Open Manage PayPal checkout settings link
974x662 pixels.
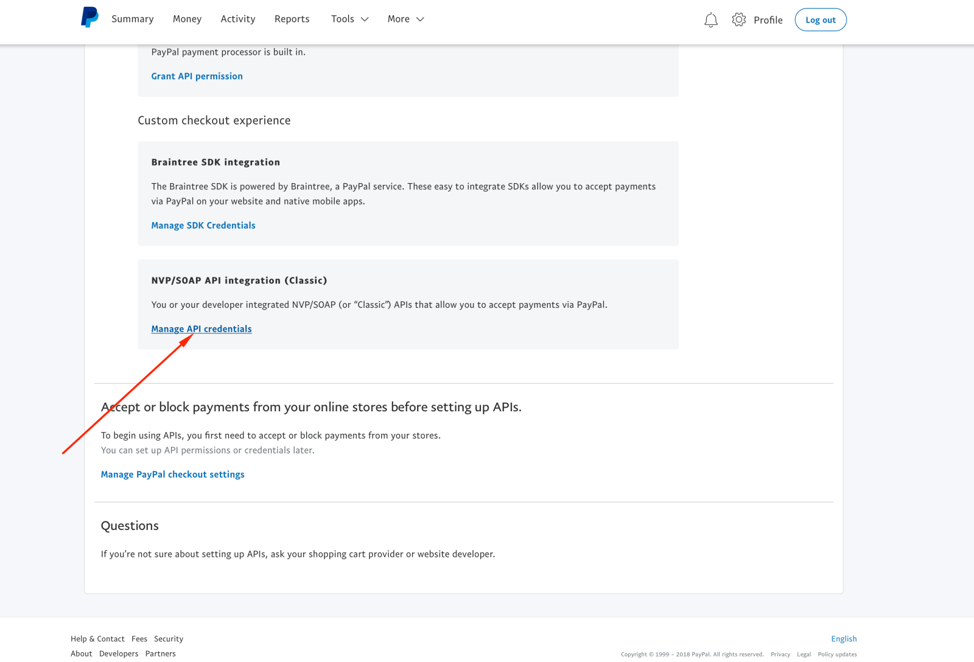[172, 475]
